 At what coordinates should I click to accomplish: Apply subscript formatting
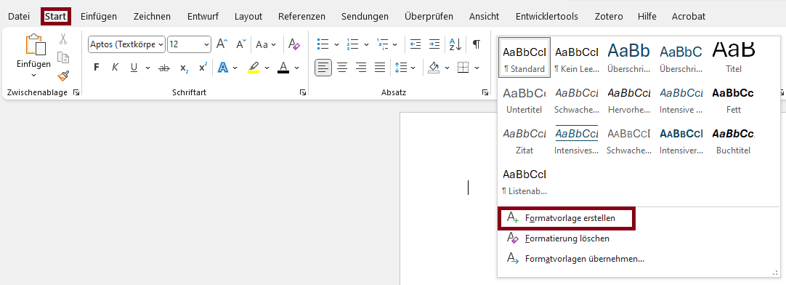pyautogui.click(x=184, y=68)
